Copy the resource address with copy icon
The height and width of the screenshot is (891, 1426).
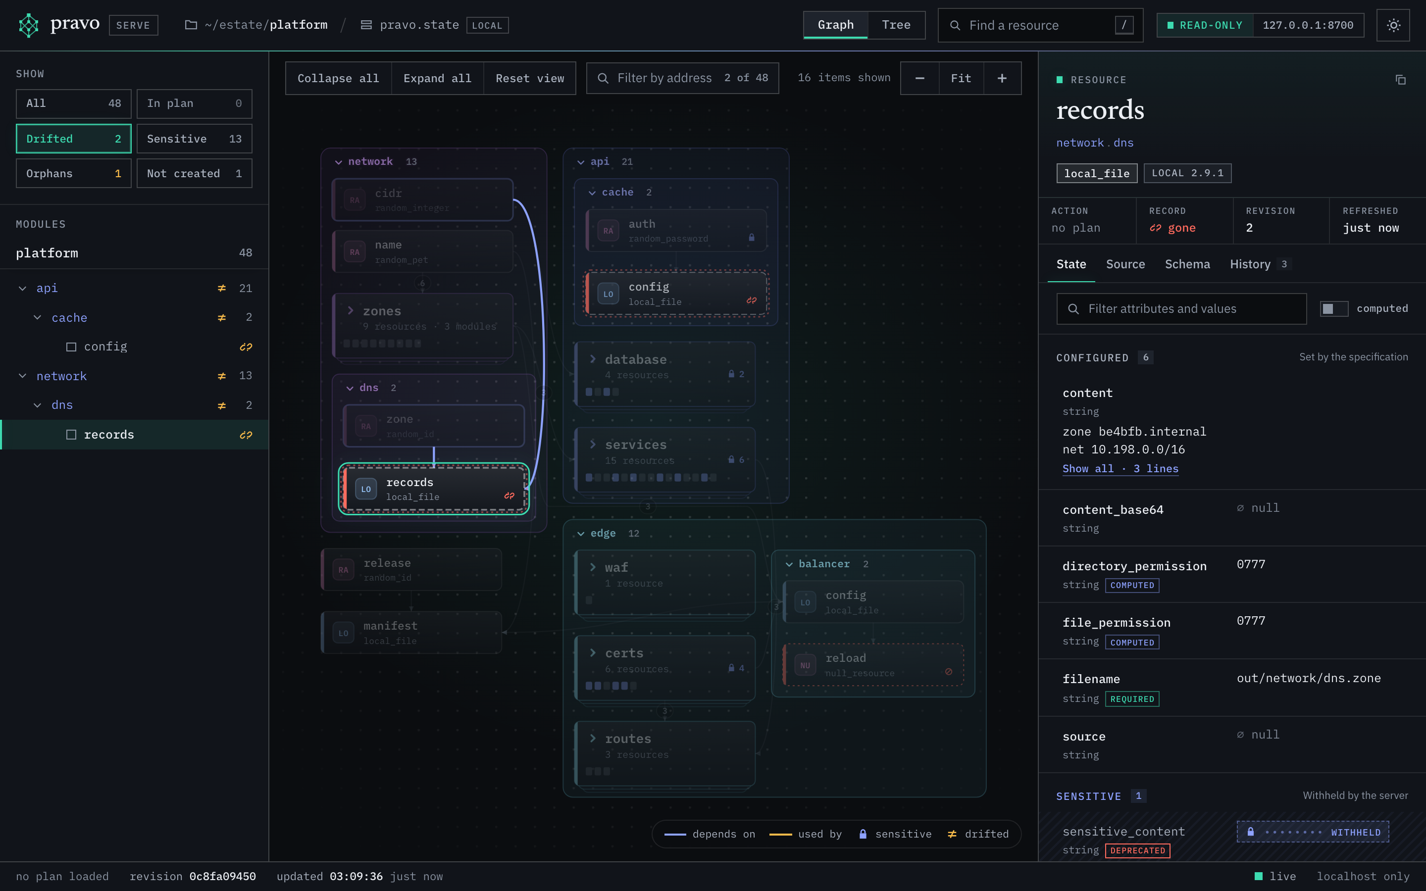tap(1401, 80)
